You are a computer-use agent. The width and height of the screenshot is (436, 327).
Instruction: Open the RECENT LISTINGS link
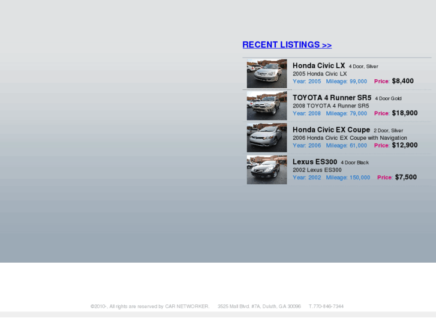tap(287, 45)
